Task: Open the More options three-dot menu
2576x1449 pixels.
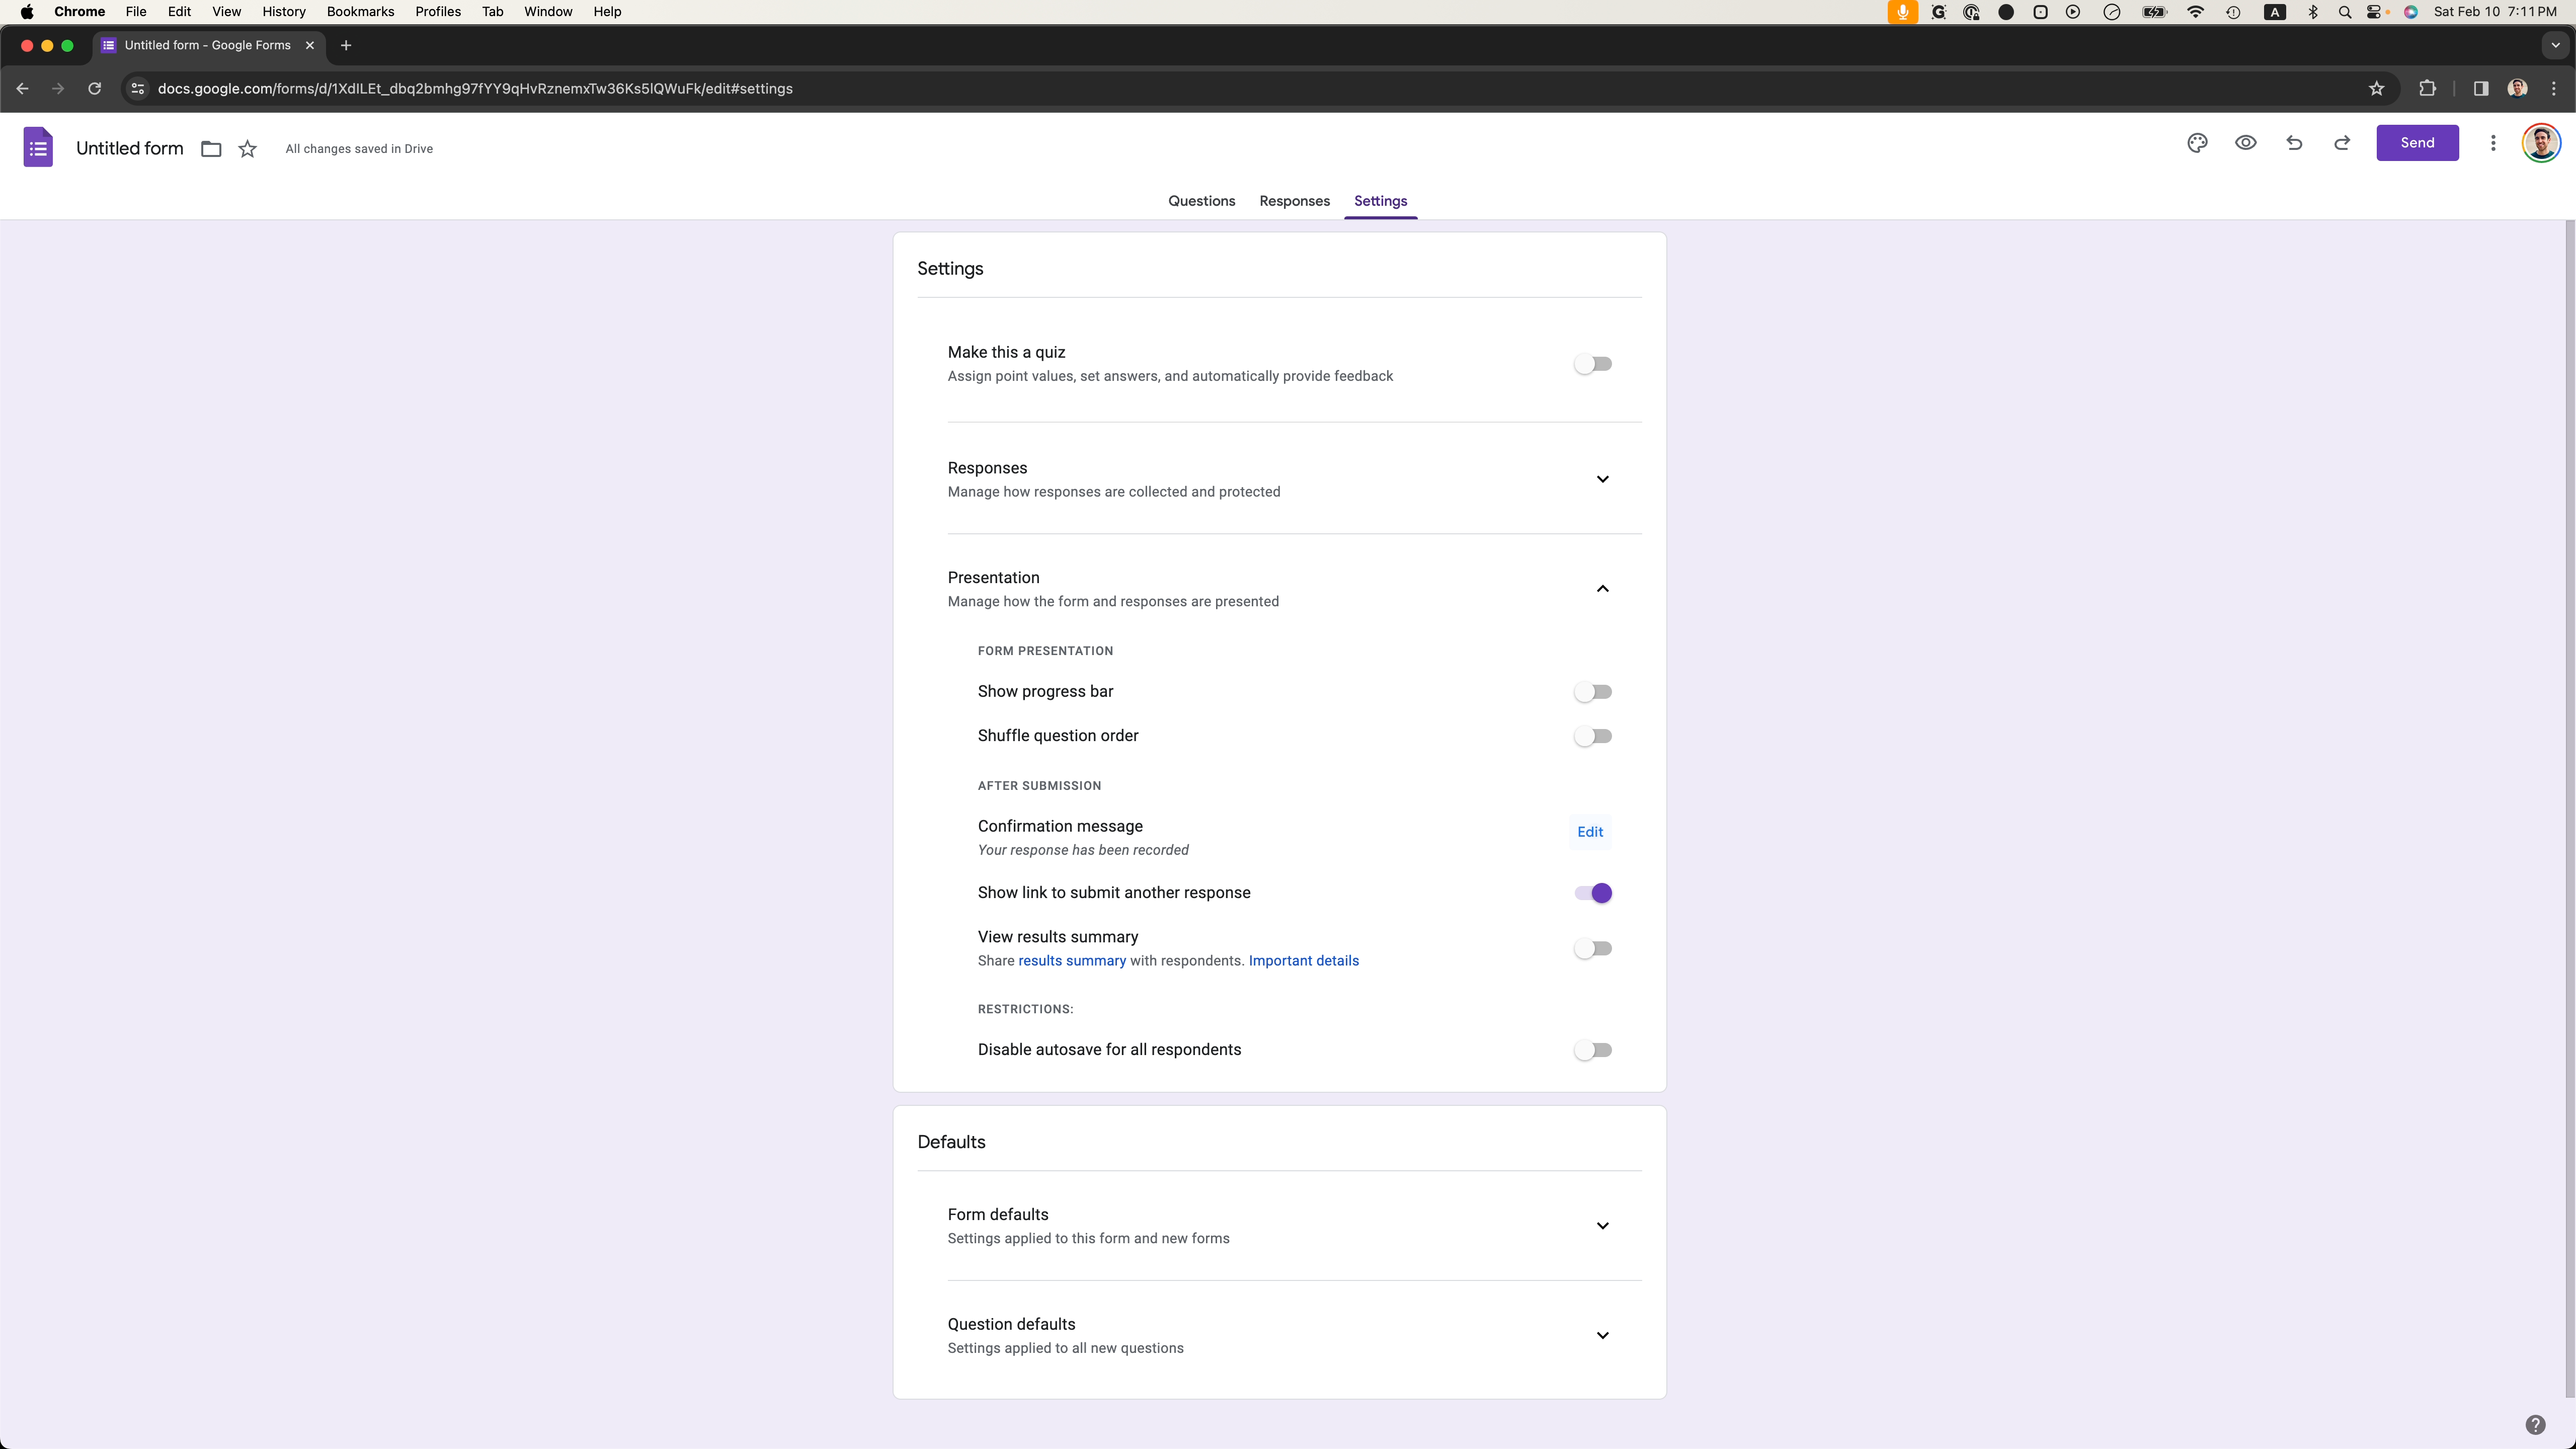Action: [2493, 143]
